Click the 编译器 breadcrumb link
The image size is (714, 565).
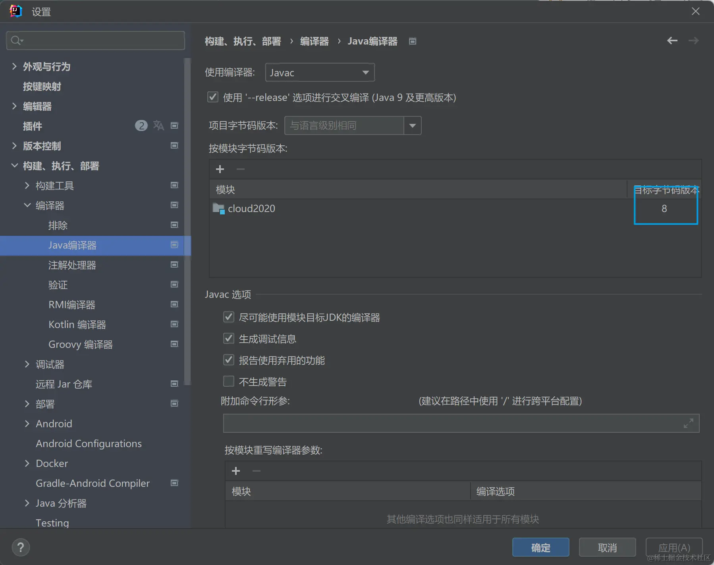(315, 41)
